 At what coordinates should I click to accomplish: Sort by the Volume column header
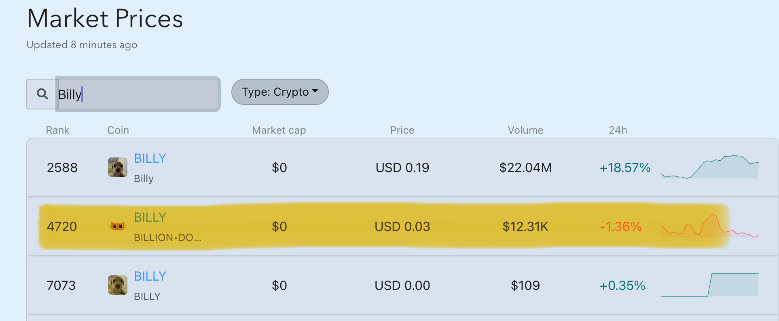coord(525,130)
